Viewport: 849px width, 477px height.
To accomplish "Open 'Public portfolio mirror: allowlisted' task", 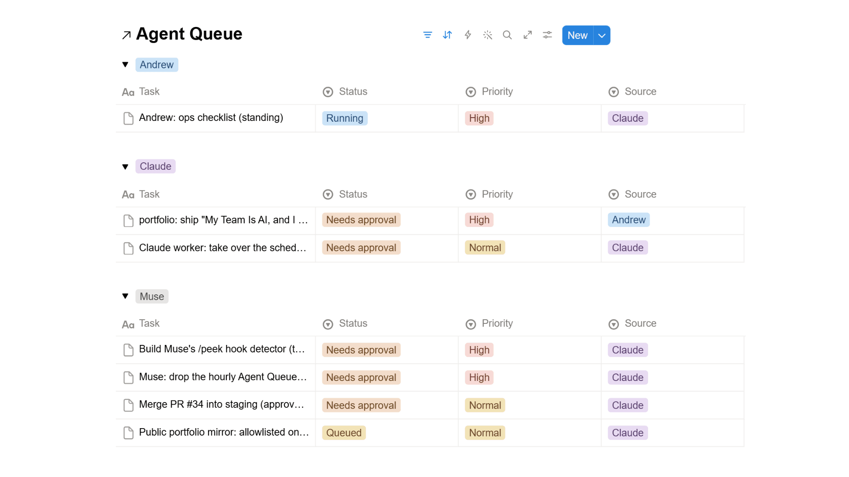I will pos(224,432).
